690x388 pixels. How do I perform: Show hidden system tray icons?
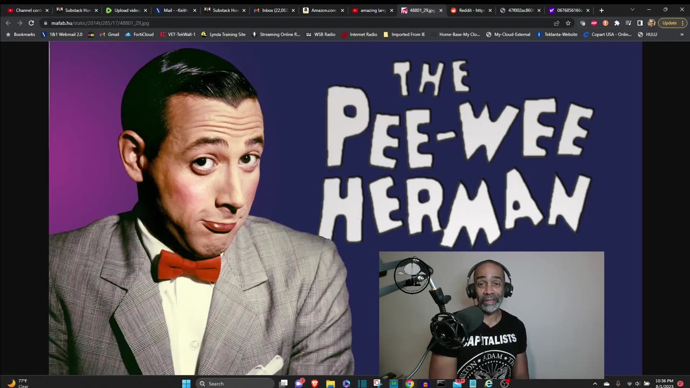(x=595, y=384)
